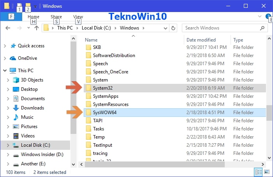The image size is (273, 177).
Task: Open Downloads in the navigation pane
Action: [x=32, y=108]
